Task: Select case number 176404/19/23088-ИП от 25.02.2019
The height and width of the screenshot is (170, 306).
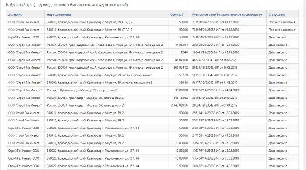Action: click(216, 158)
